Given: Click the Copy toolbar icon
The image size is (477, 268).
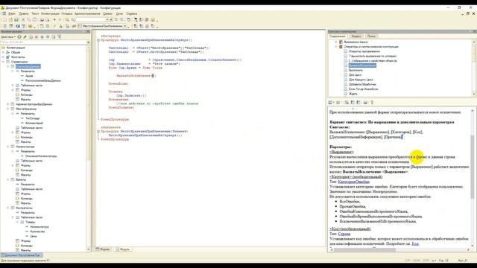Looking at the screenshot, I should [29, 20].
